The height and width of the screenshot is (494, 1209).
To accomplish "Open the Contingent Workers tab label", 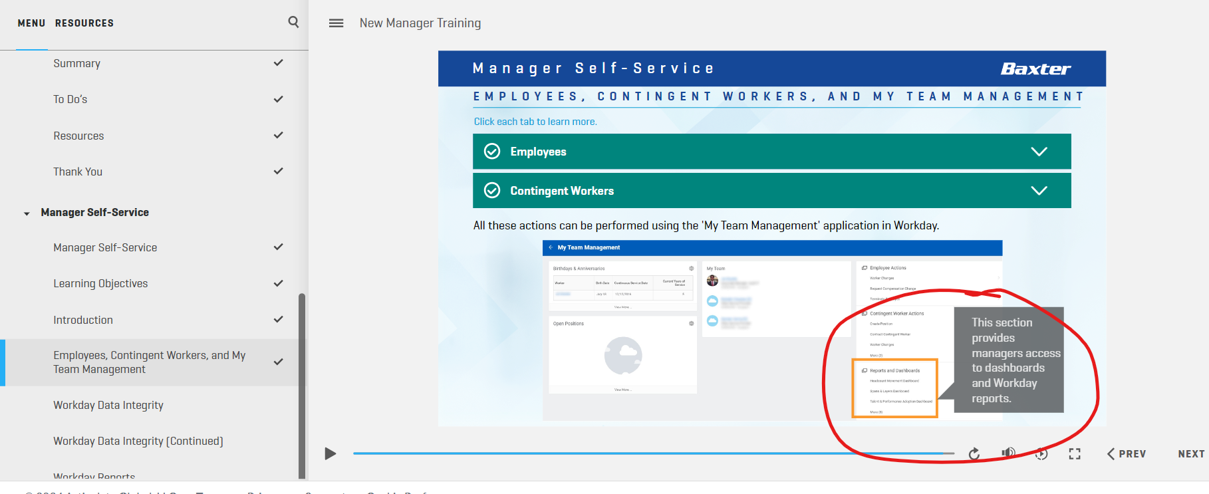I will (x=562, y=191).
